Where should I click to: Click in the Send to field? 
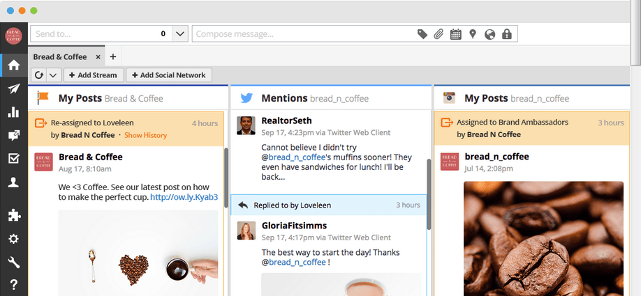click(x=101, y=34)
